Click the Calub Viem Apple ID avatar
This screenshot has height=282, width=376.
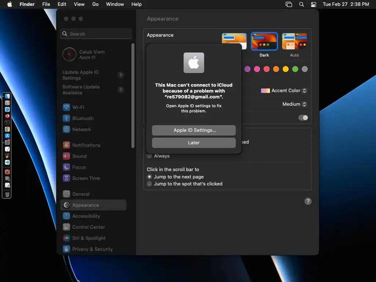coord(69,54)
